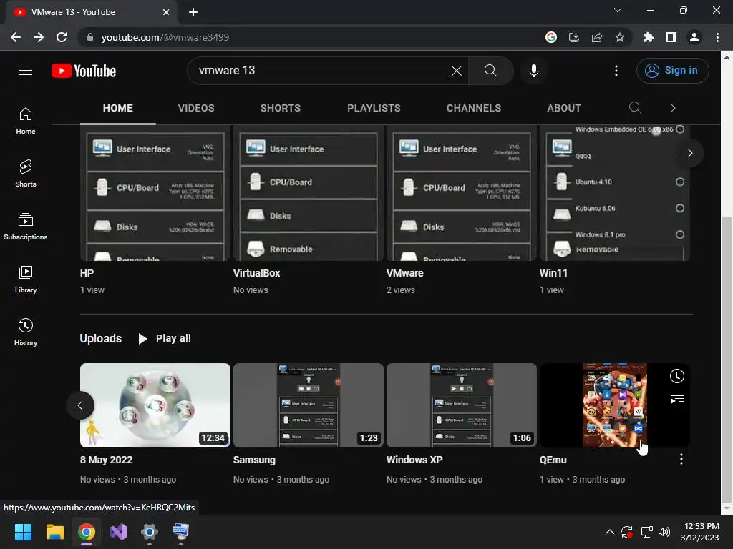Viewport: 733px width, 549px height.
Task: Open the HP video thumbnail
Action: pos(155,193)
